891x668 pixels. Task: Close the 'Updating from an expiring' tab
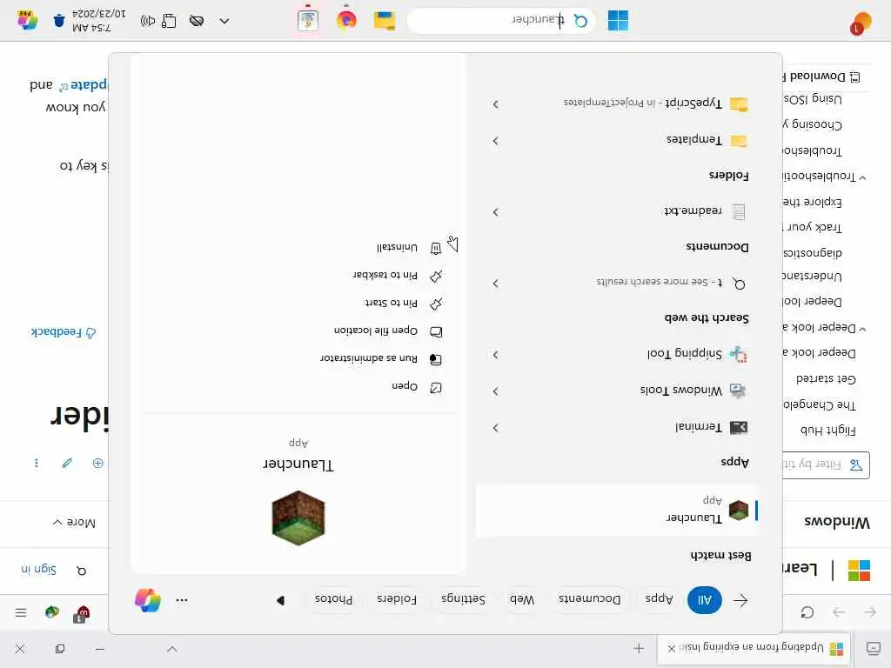(x=672, y=648)
